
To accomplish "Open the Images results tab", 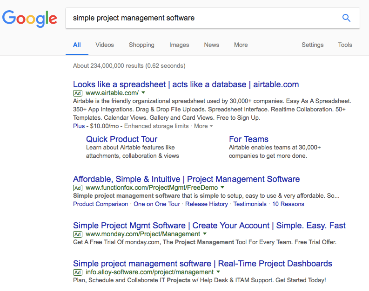I will [x=179, y=45].
